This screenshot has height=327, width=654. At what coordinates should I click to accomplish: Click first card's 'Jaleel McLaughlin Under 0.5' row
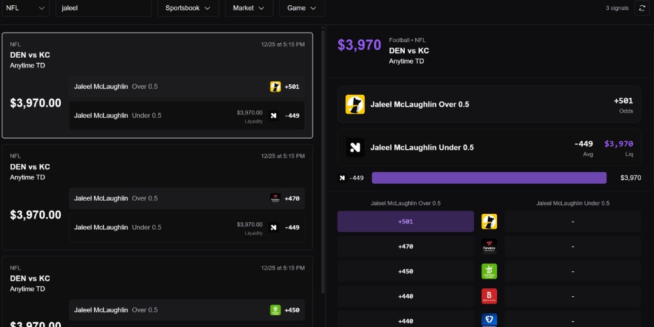(x=187, y=116)
